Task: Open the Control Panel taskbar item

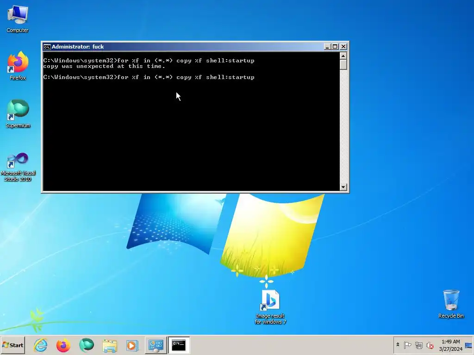Action: coord(156,345)
